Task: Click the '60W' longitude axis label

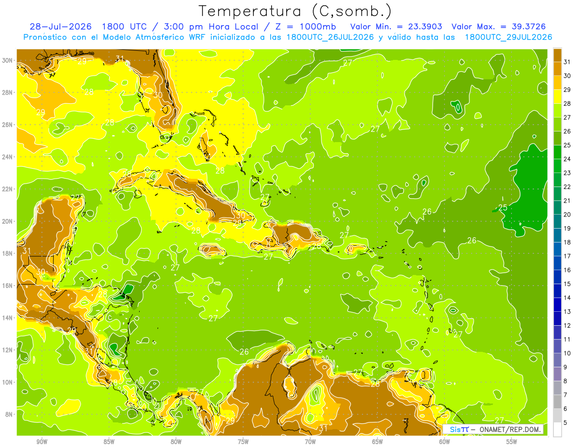Action: 445,442
